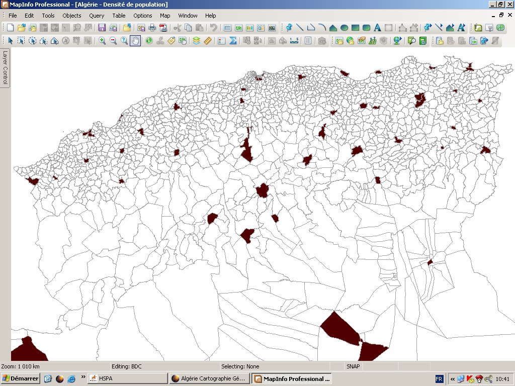Image resolution: width=515 pixels, height=386 pixels.
Task: Expand the Layer Control side panel
Action: [5, 68]
